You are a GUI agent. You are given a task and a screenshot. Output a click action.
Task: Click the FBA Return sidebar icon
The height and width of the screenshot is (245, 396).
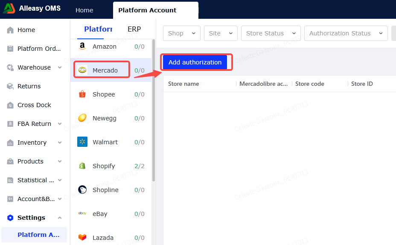click(10, 124)
